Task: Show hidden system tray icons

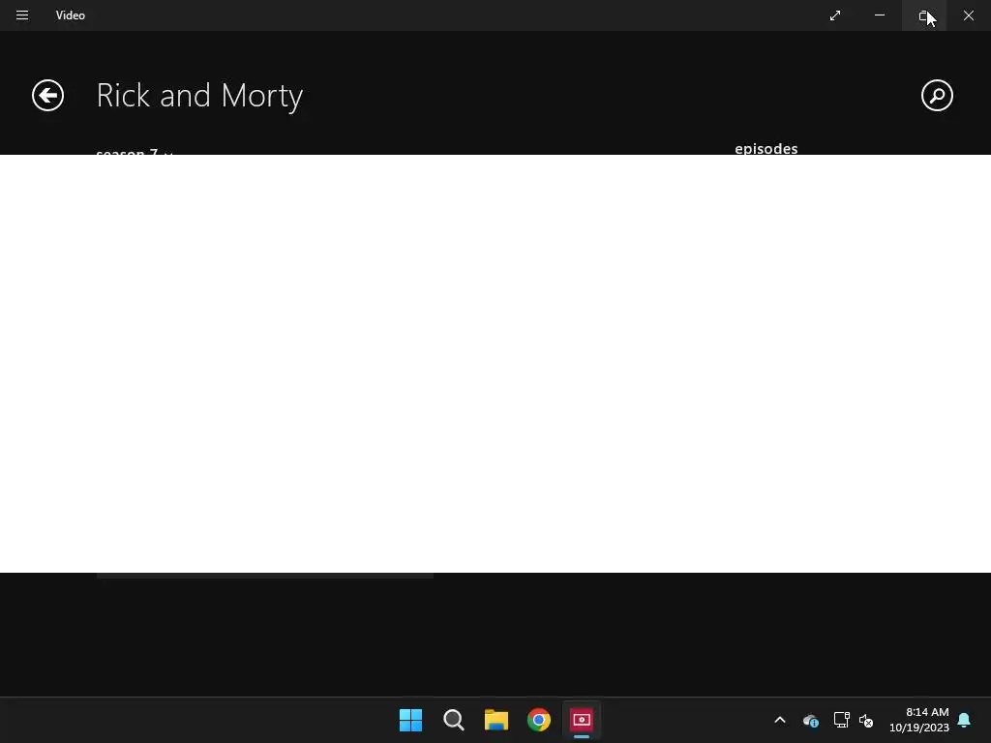Action: click(780, 720)
